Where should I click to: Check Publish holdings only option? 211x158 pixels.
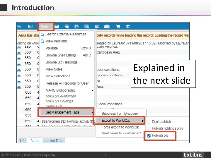(x=149, y=129)
